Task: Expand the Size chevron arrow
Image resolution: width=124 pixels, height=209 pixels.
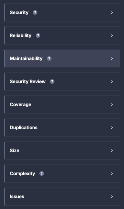Action: (112, 151)
